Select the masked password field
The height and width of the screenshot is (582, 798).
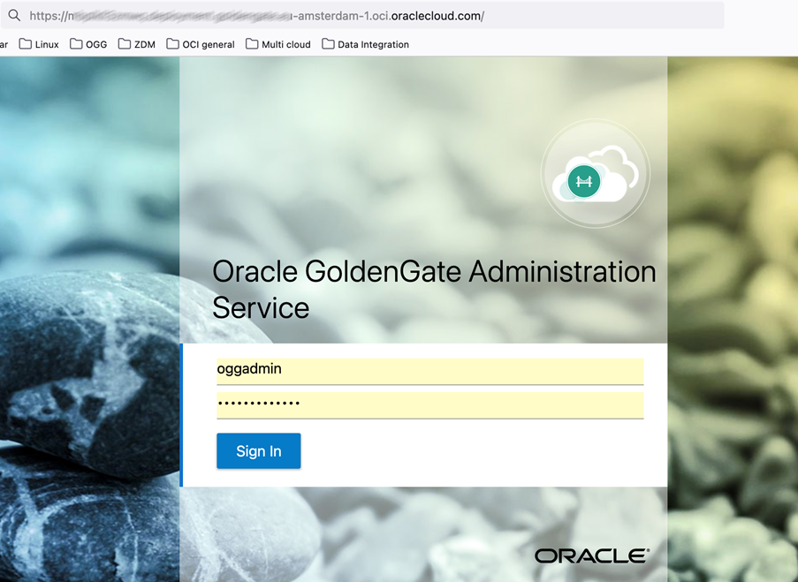[429, 404]
